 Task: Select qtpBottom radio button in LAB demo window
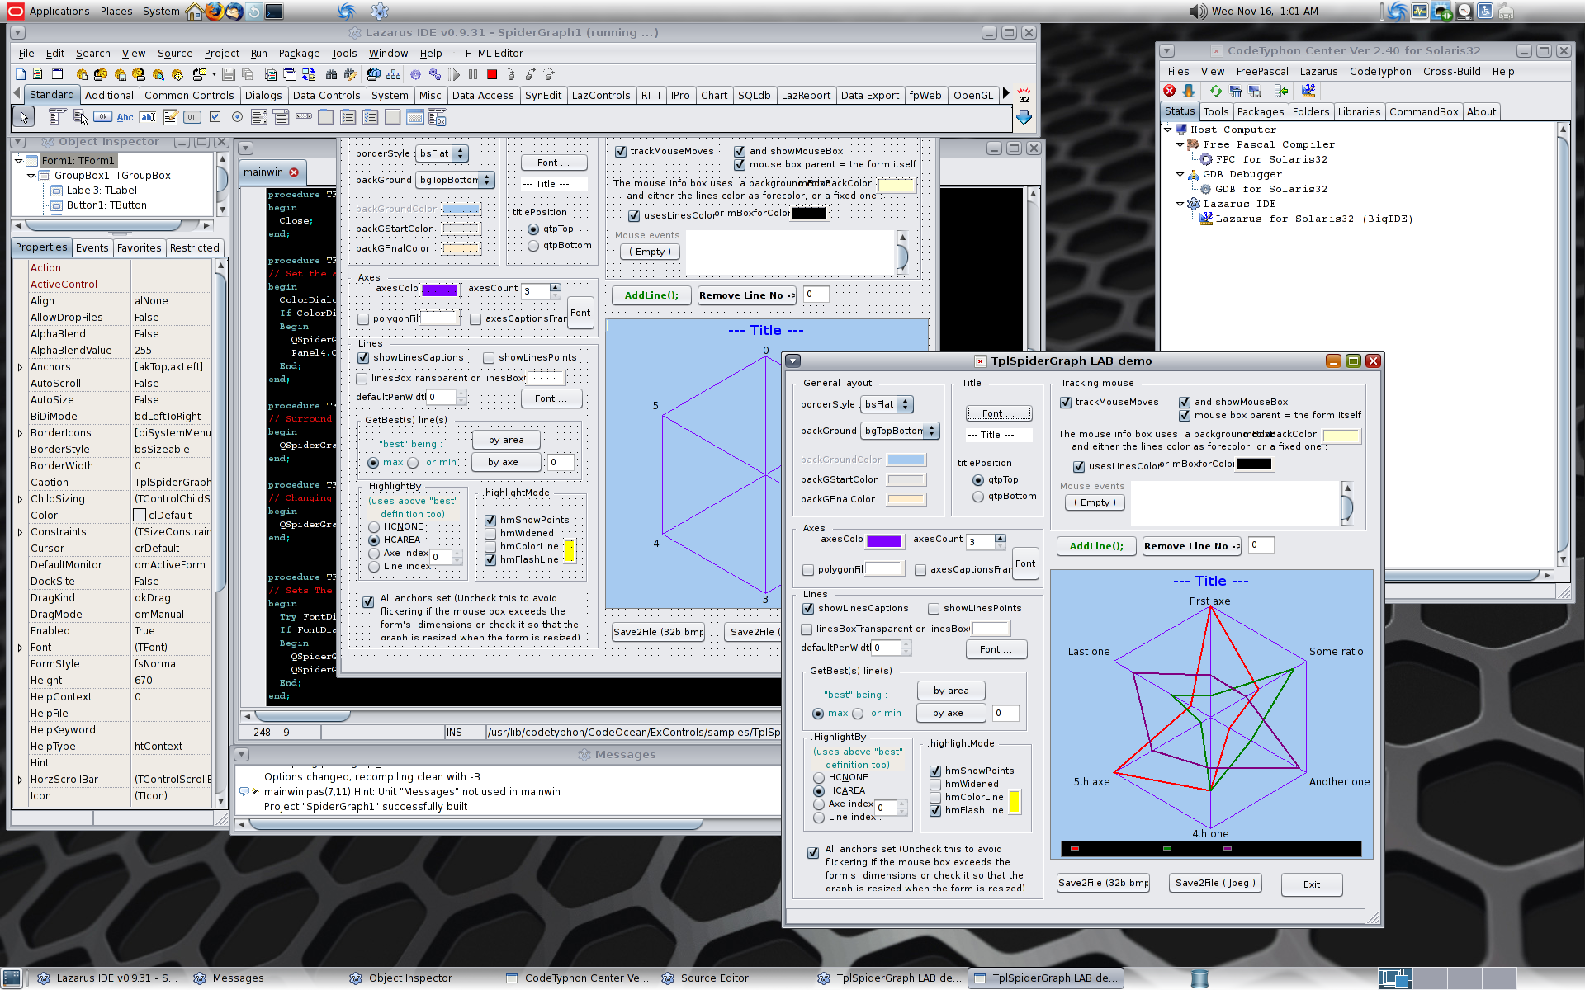[x=978, y=497]
